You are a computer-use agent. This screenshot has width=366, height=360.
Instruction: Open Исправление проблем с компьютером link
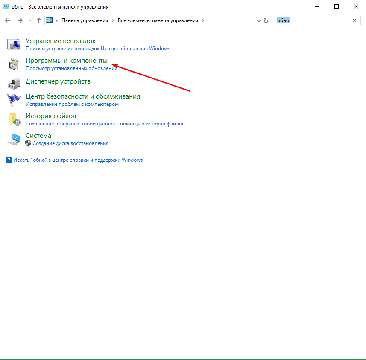pyautogui.click(x=72, y=104)
